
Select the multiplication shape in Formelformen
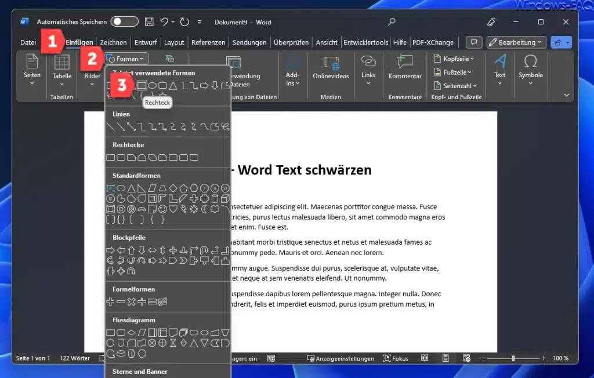(x=132, y=302)
